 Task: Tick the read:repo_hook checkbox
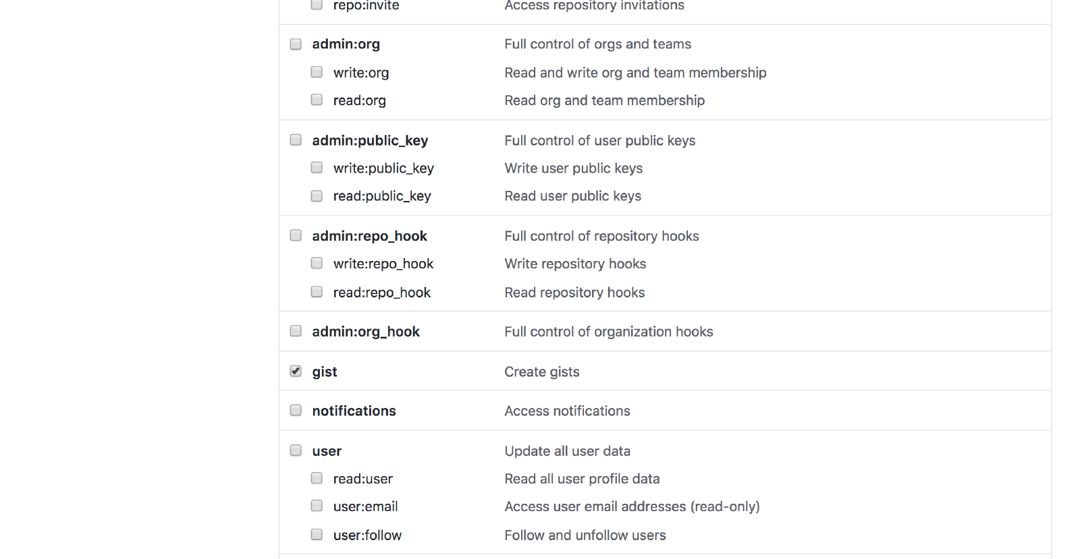click(317, 292)
